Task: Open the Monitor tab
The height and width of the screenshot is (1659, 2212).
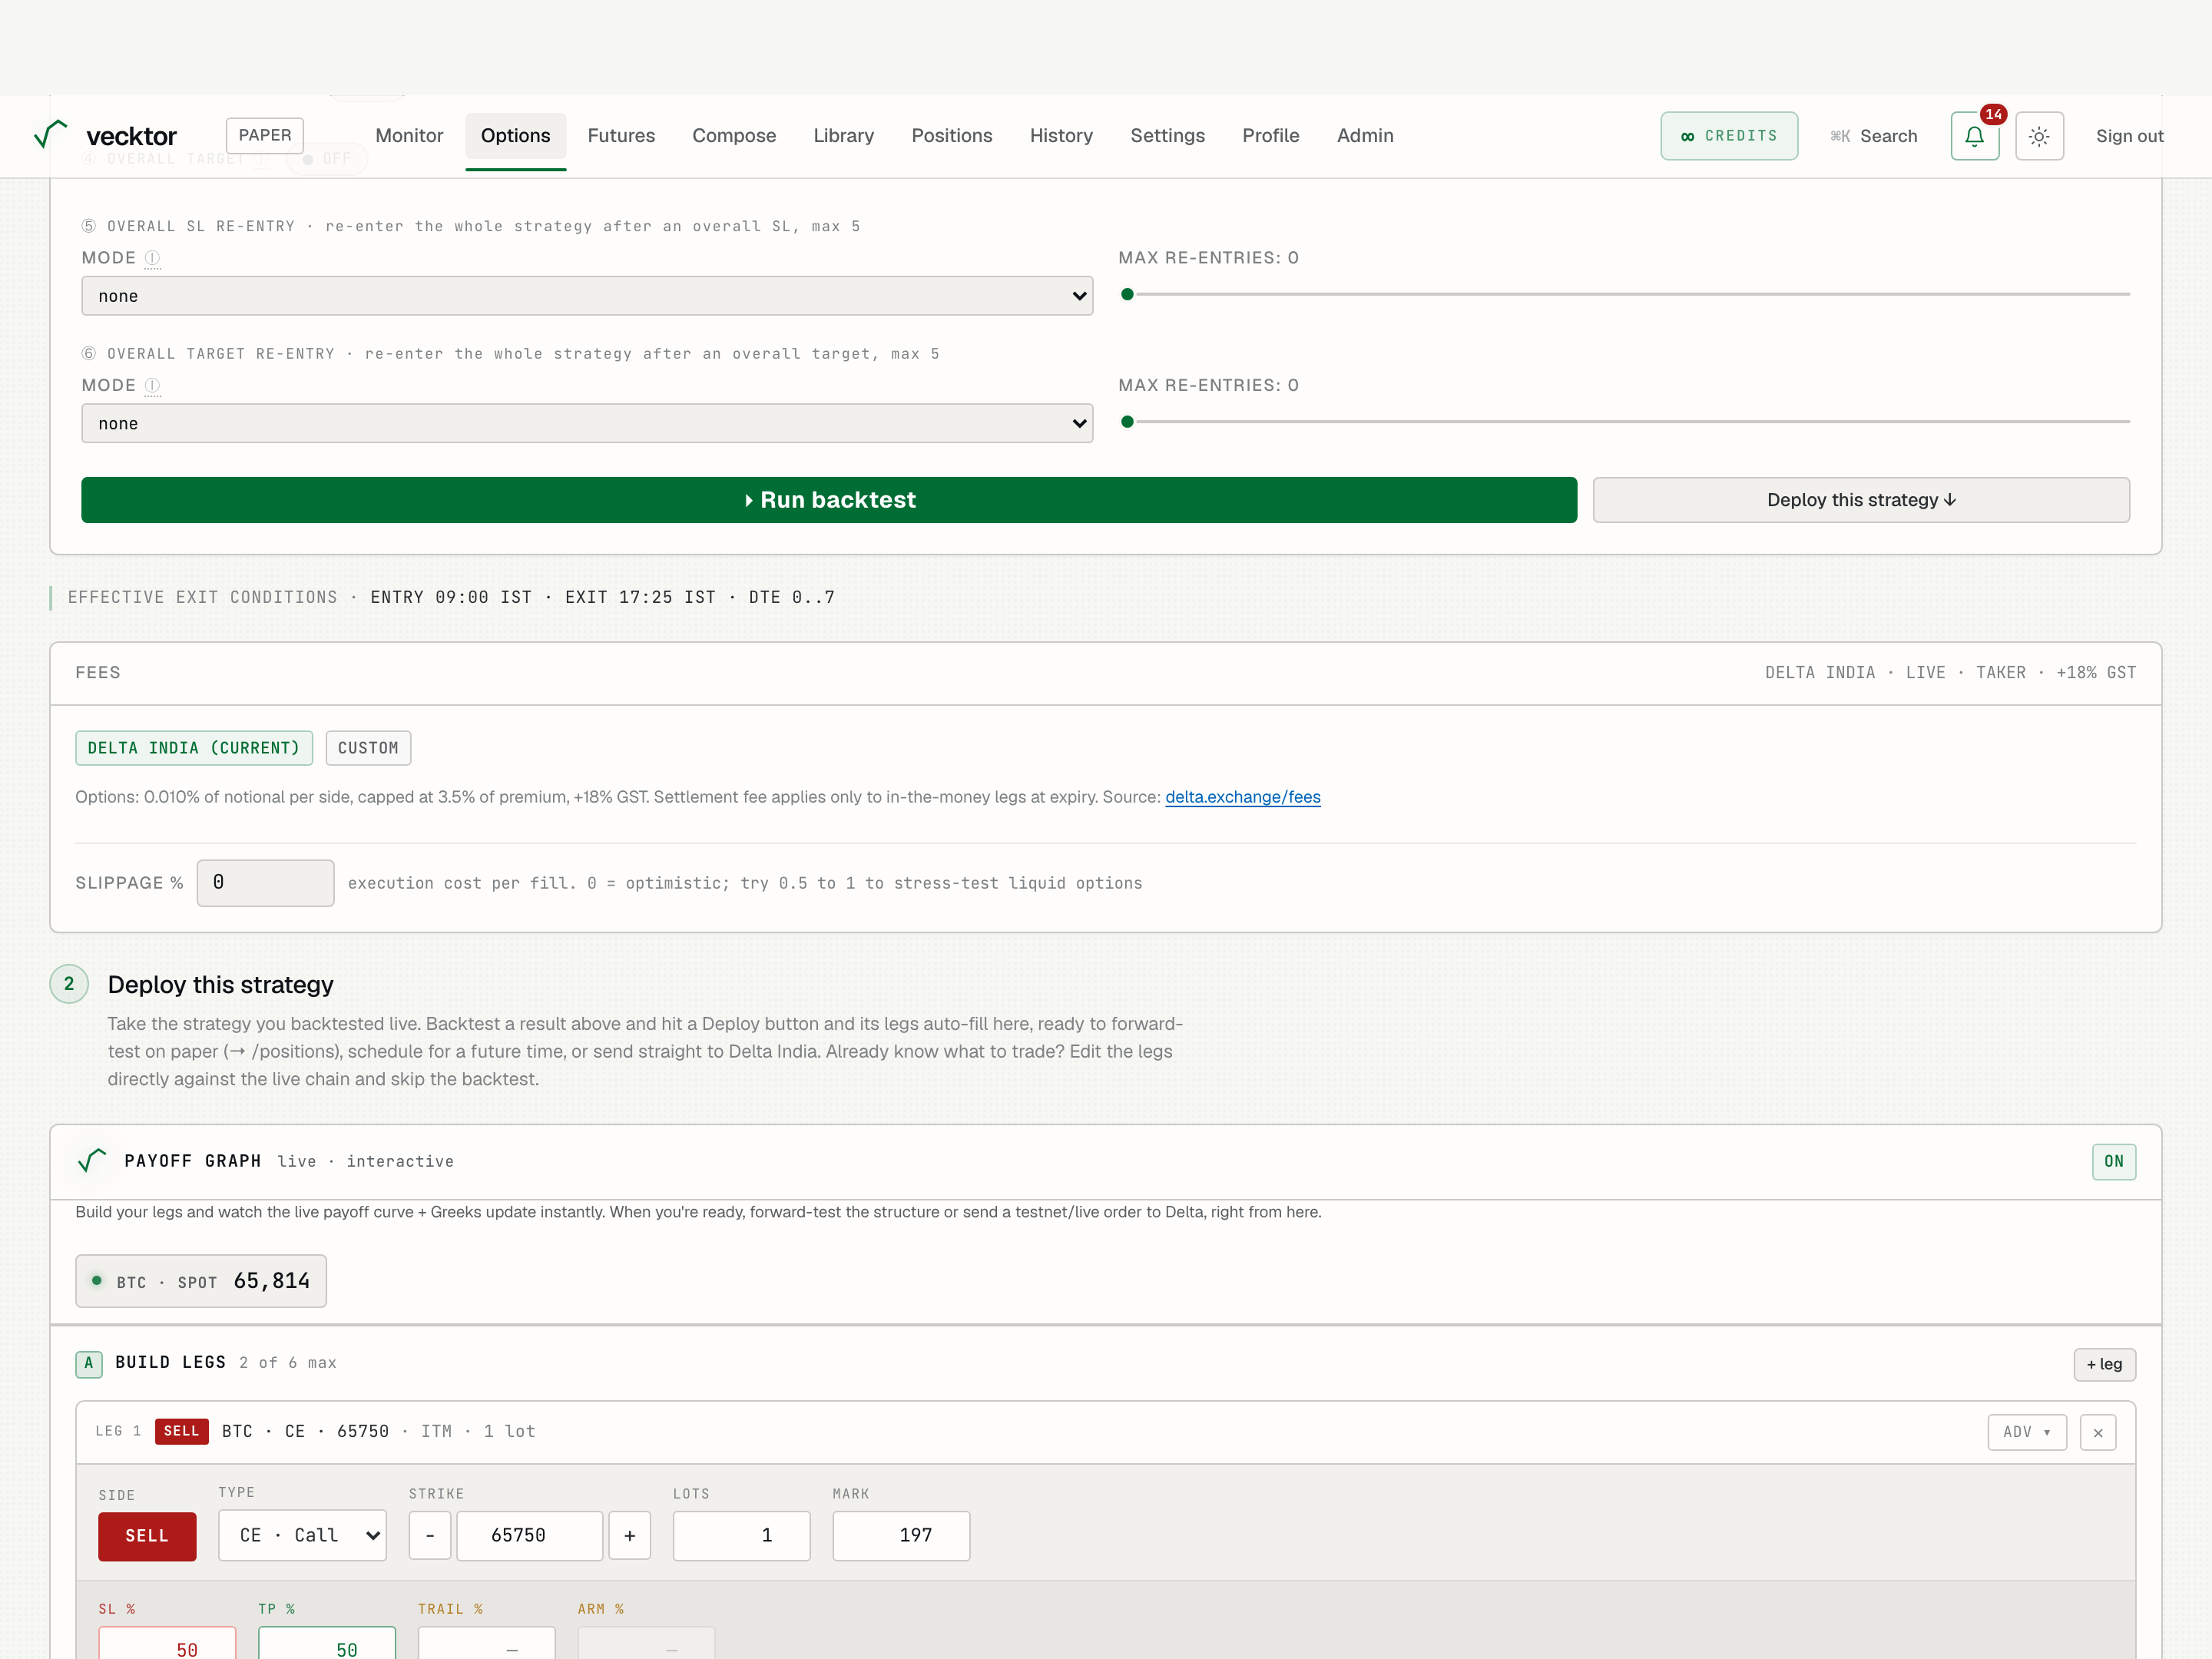Action: tap(409, 136)
